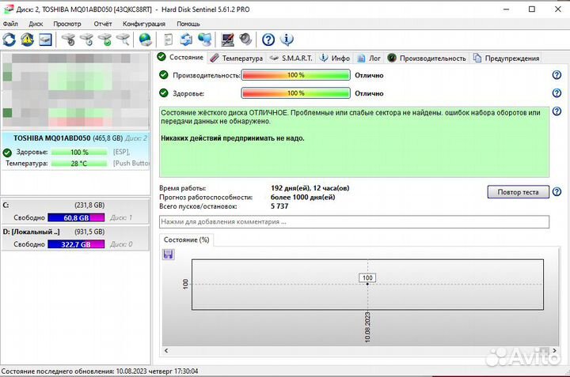Click the blue info bubble toolbar icon

tap(287, 40)
